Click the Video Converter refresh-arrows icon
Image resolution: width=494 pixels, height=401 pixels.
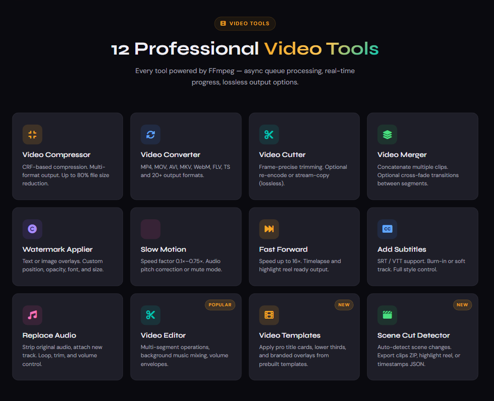point(151,135)
